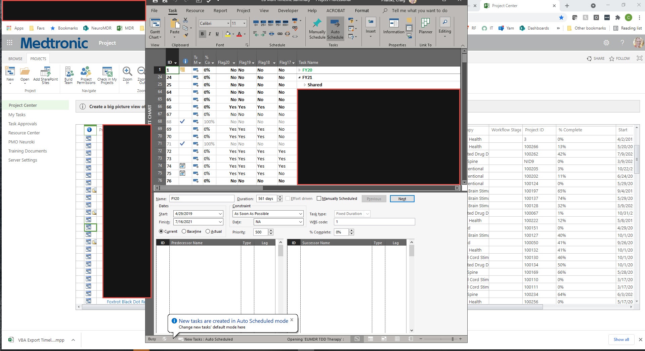Image resolution: width=645 pixels, height=351 pixels.
Task: Check the Effort driven checkbox
Action: point(288,199)
